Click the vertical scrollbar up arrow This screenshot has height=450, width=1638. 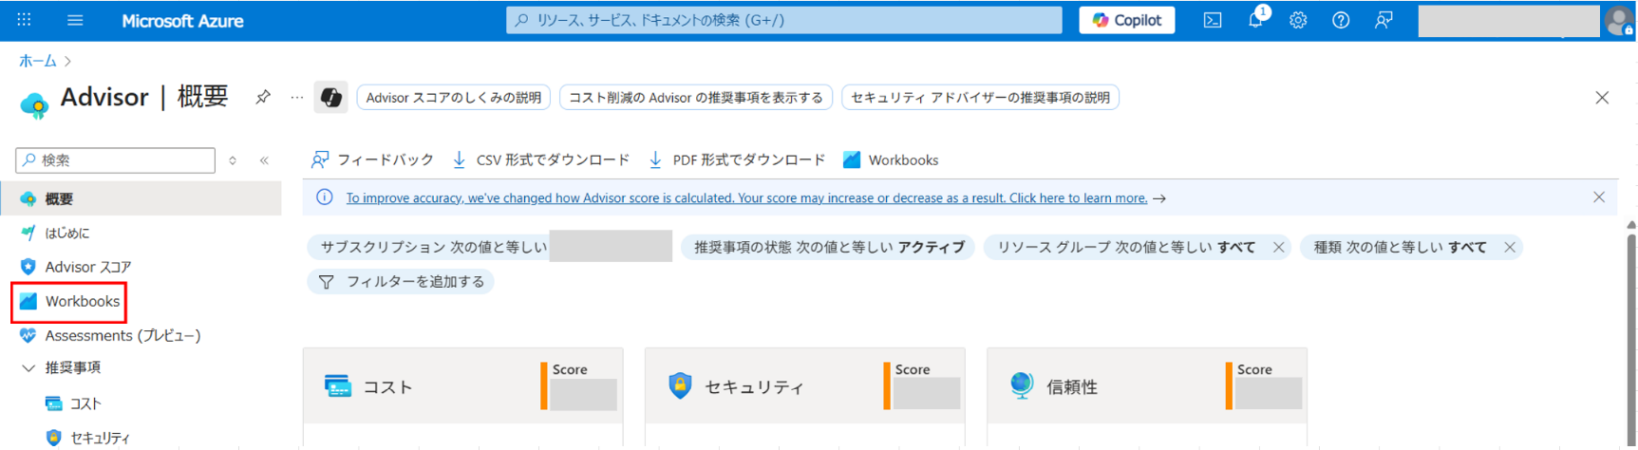tap(1631, 225)
